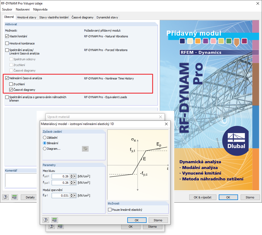
Task: Open fy,t value arrow menu
Action: pos(75,176)
